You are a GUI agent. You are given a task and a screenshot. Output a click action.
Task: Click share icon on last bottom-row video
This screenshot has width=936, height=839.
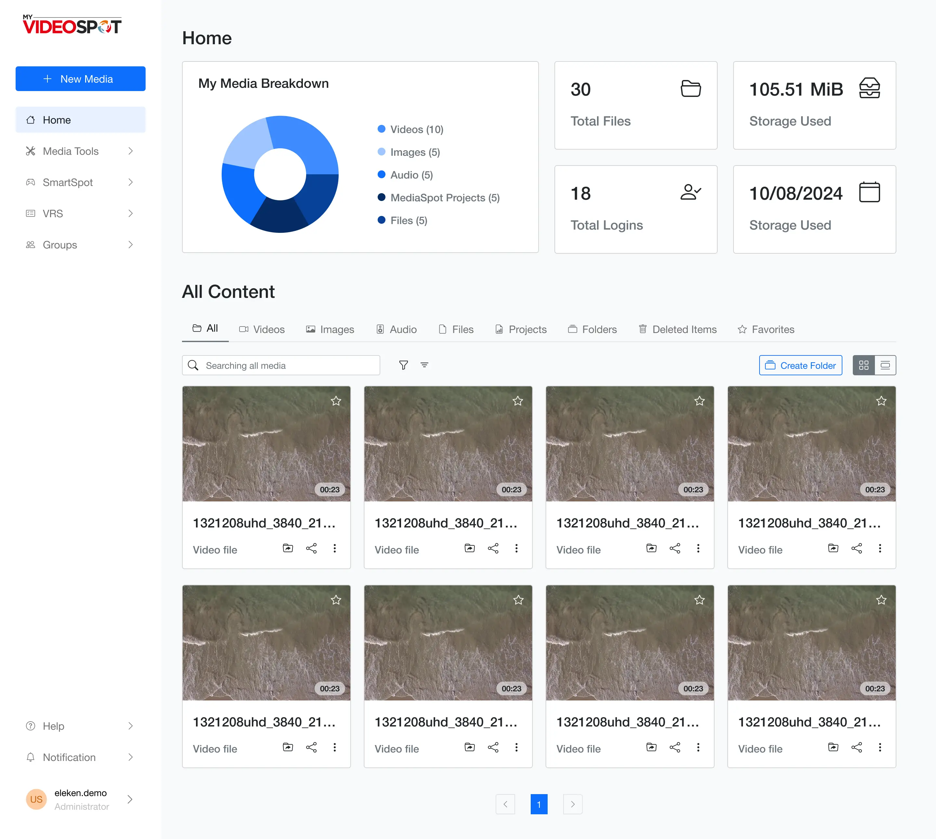click(x=856, y=747)
